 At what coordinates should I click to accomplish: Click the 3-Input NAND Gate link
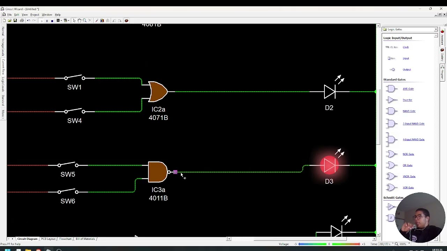click(x=413, y=124)
